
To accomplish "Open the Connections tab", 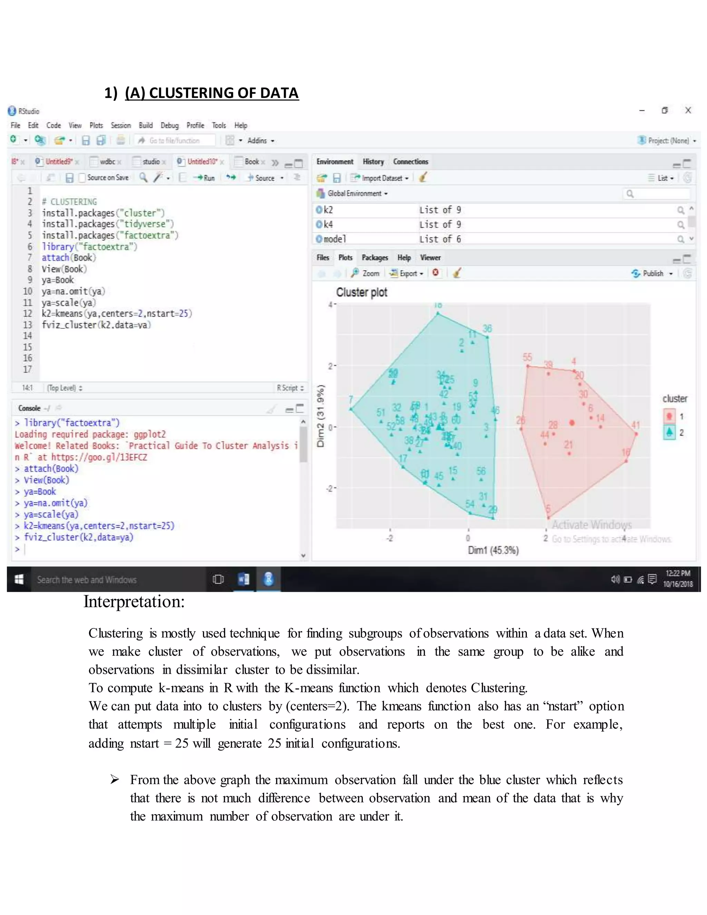I will [x=410, y=162].
